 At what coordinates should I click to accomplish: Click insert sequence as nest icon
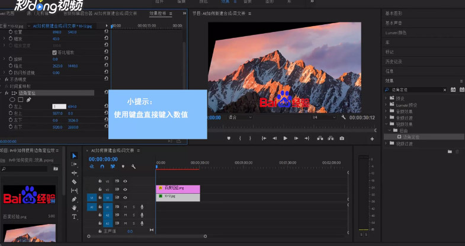[x=92, y=167]
